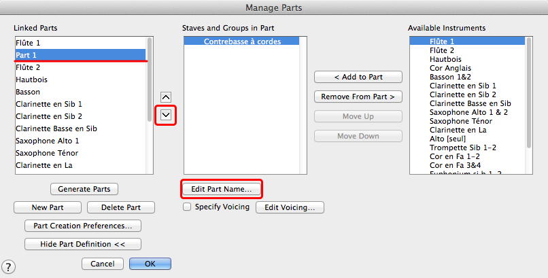
Task: Open the help question mark icon
Action: (x=10, y=266)
